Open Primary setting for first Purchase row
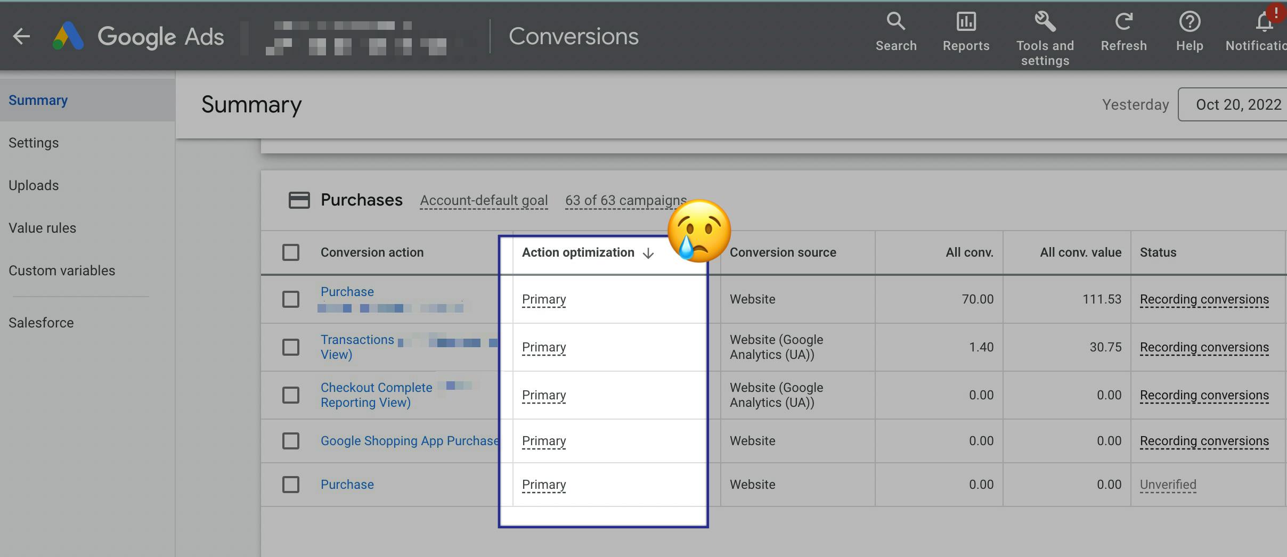 point(544,299)
